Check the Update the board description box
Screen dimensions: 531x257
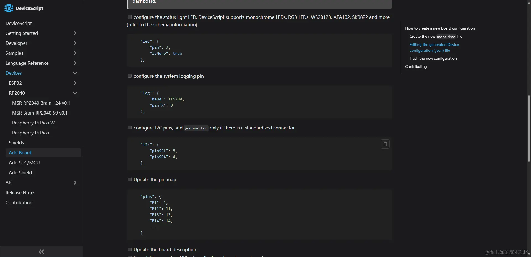click(130, 250)
